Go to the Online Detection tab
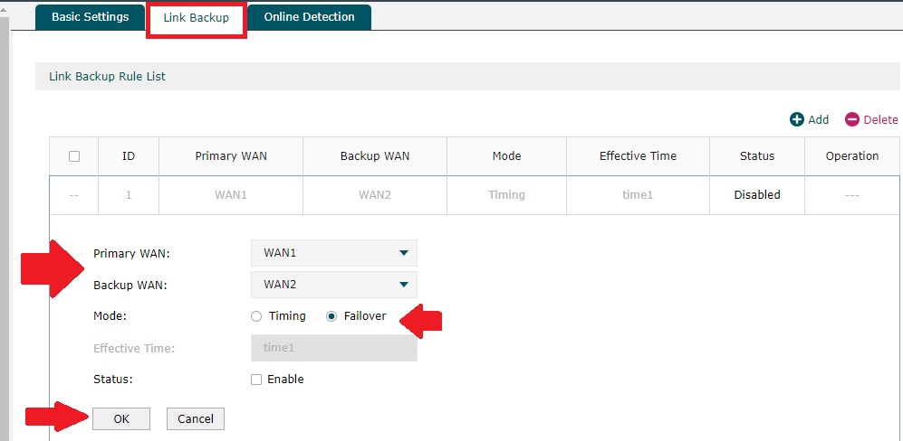 point(309,17)
